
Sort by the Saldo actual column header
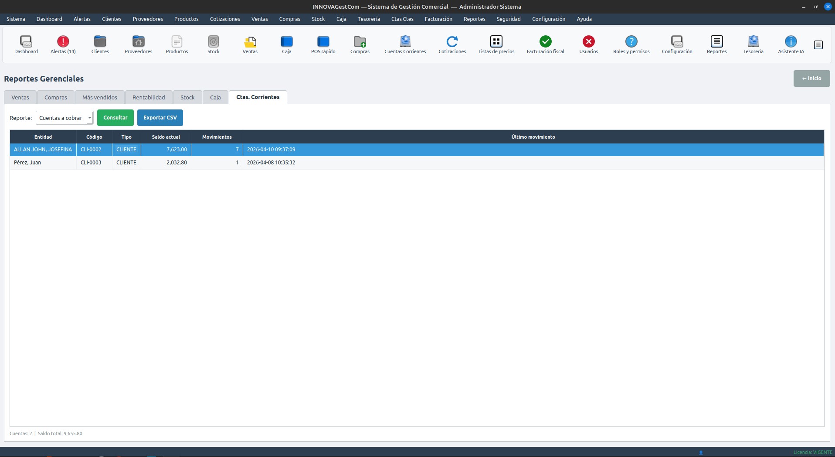[166, 137]
